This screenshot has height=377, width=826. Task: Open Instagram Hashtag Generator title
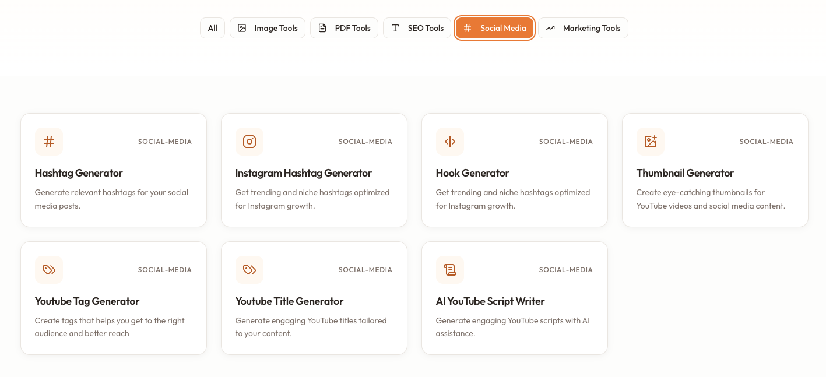tap(304, 173)
